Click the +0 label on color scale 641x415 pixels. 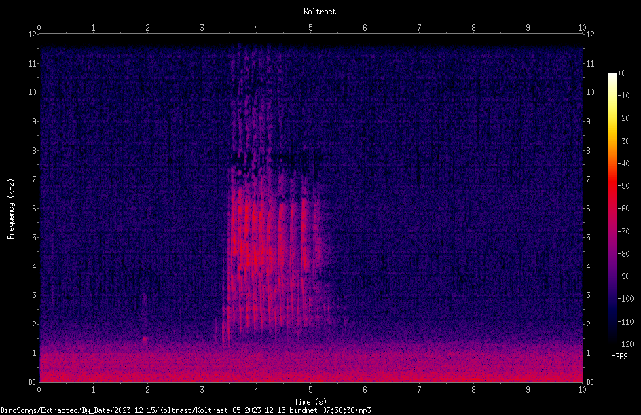click(x=622, y=73)
